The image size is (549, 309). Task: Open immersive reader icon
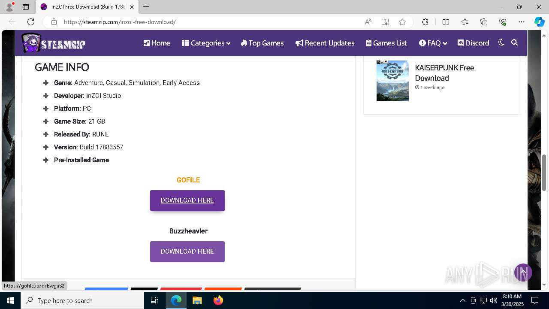coord(385,22)
